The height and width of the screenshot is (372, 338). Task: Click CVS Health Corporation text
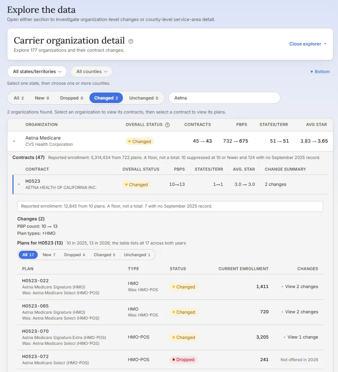[49, 144]
